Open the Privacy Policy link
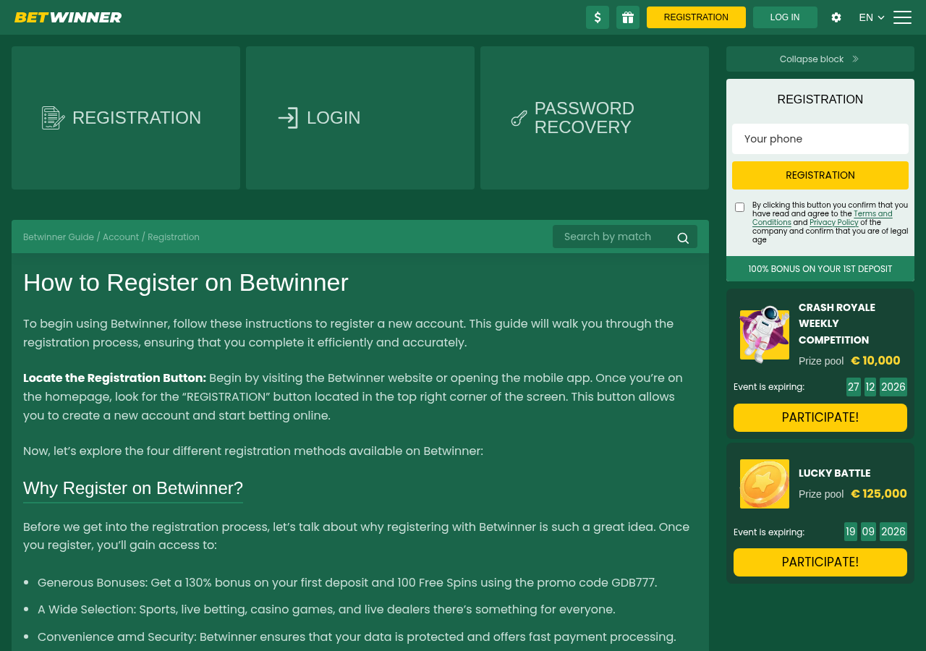The width and height of the screenshot is (926, 651). coord(834,223)
